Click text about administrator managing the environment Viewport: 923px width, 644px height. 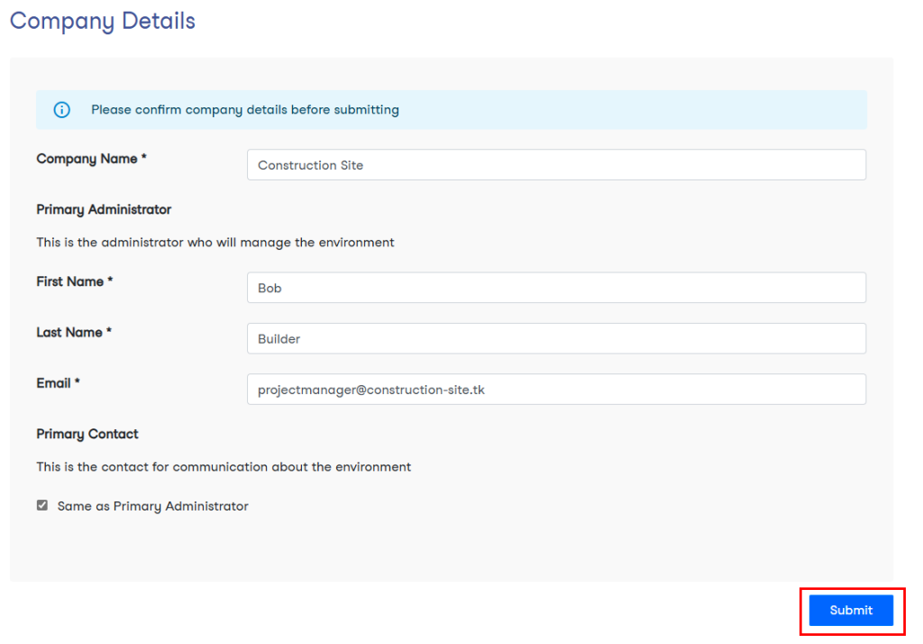(x=215, y=243)
